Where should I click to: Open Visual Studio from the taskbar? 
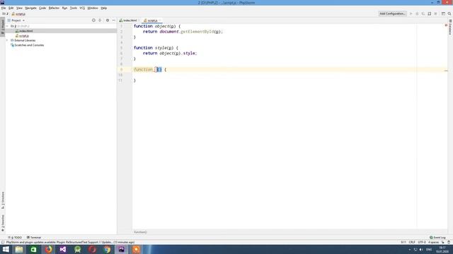63,249
